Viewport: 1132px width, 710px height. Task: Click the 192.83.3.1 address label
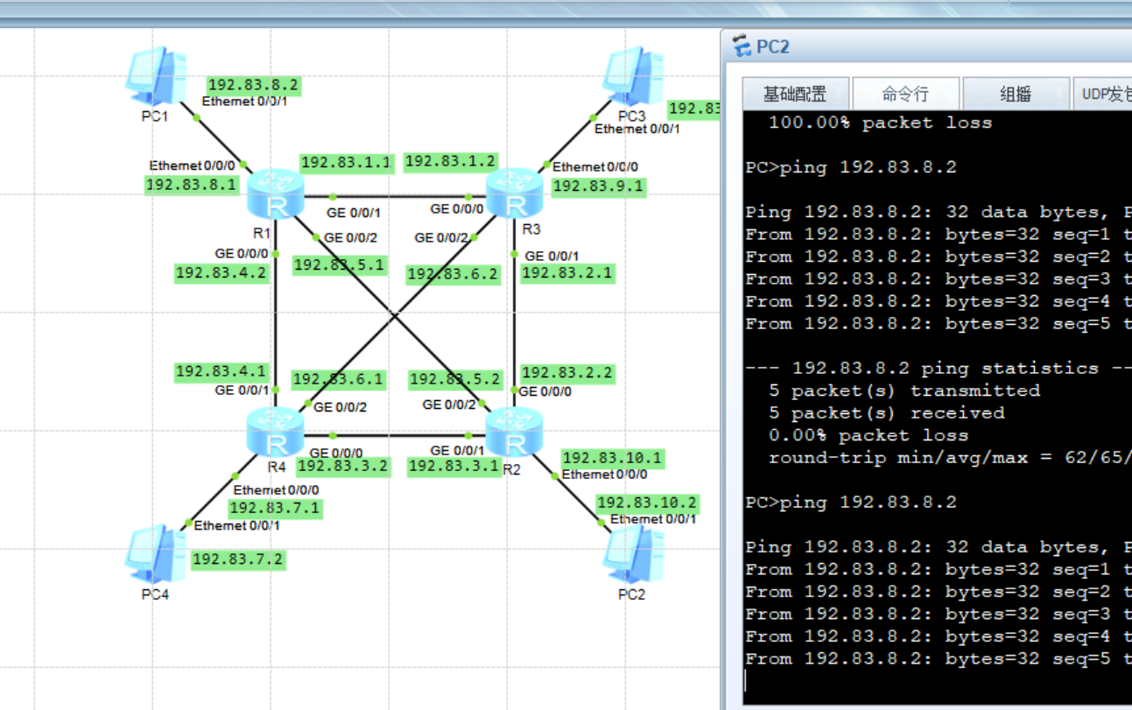coord(454,467)
